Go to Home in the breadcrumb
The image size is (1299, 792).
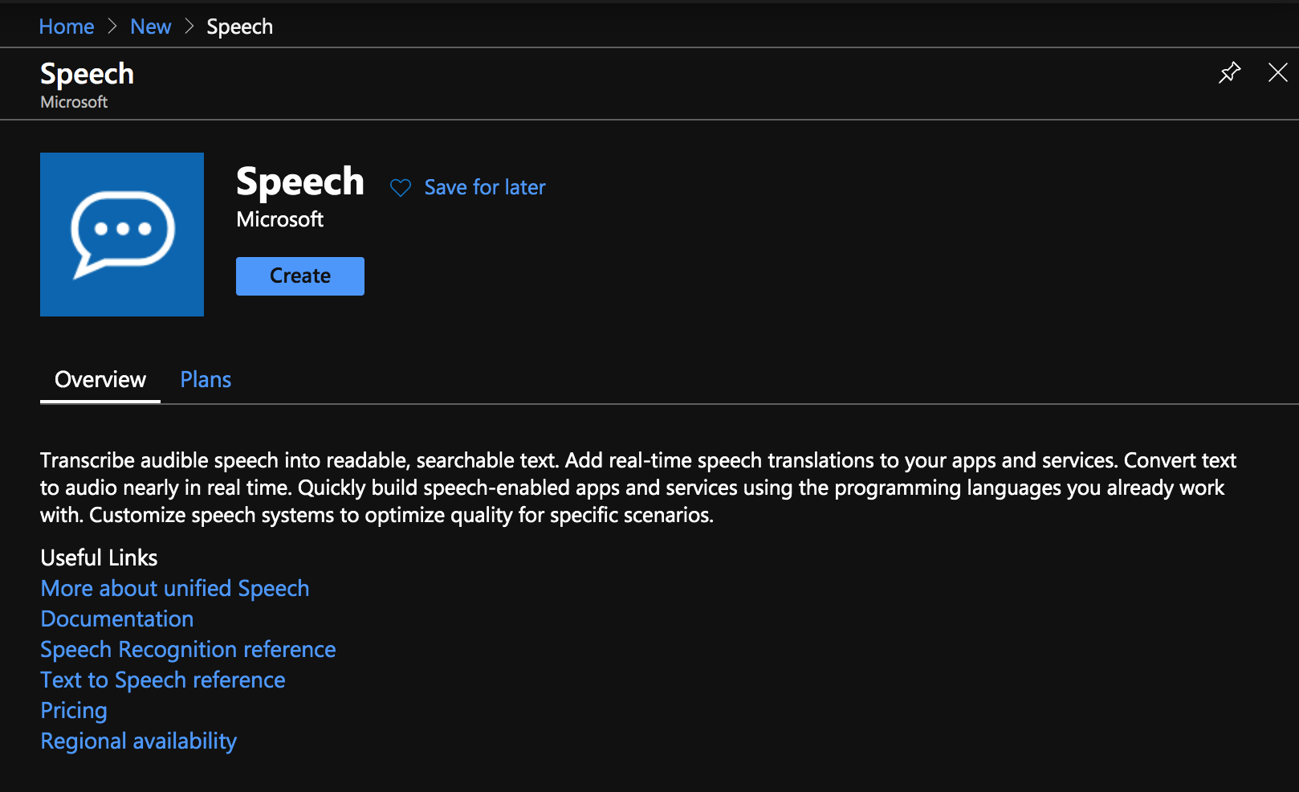(67, 27)
